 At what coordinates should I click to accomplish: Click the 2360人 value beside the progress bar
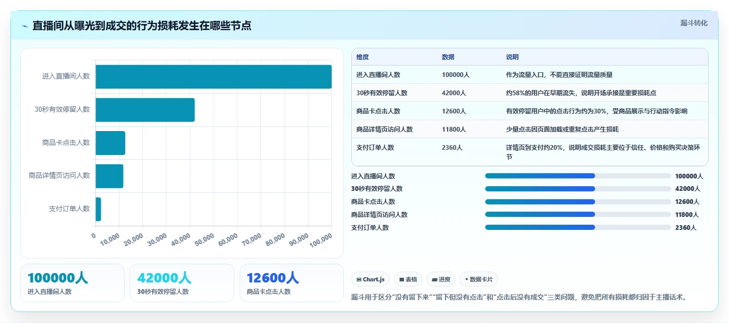(x=686, y=227)
